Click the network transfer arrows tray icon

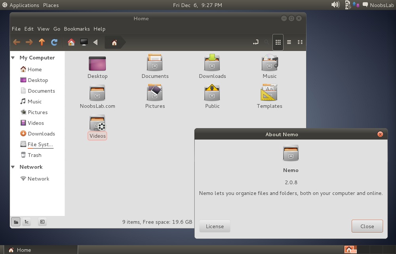(x=356, y=5)
